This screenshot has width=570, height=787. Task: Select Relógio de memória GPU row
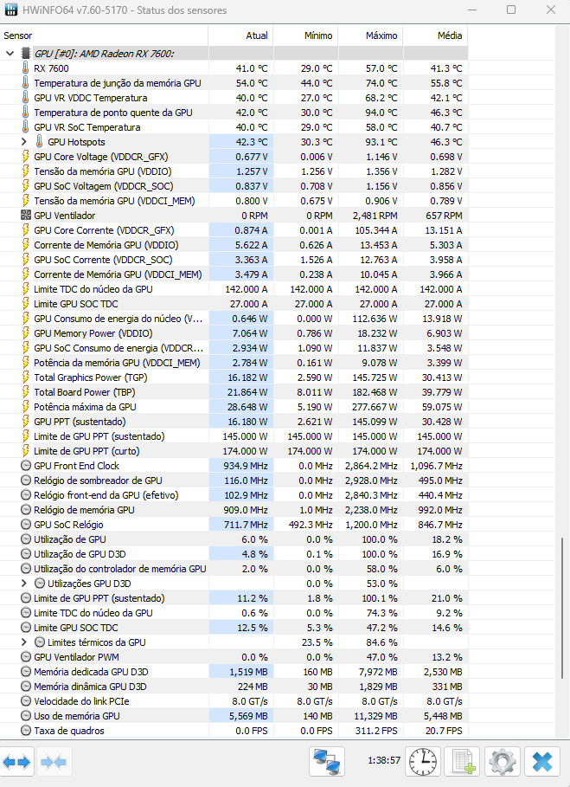[234, 510]
